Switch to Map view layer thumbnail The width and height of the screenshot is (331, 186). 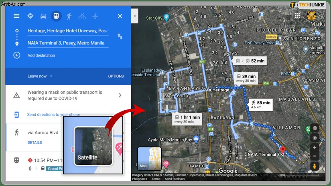coord(150,159)
